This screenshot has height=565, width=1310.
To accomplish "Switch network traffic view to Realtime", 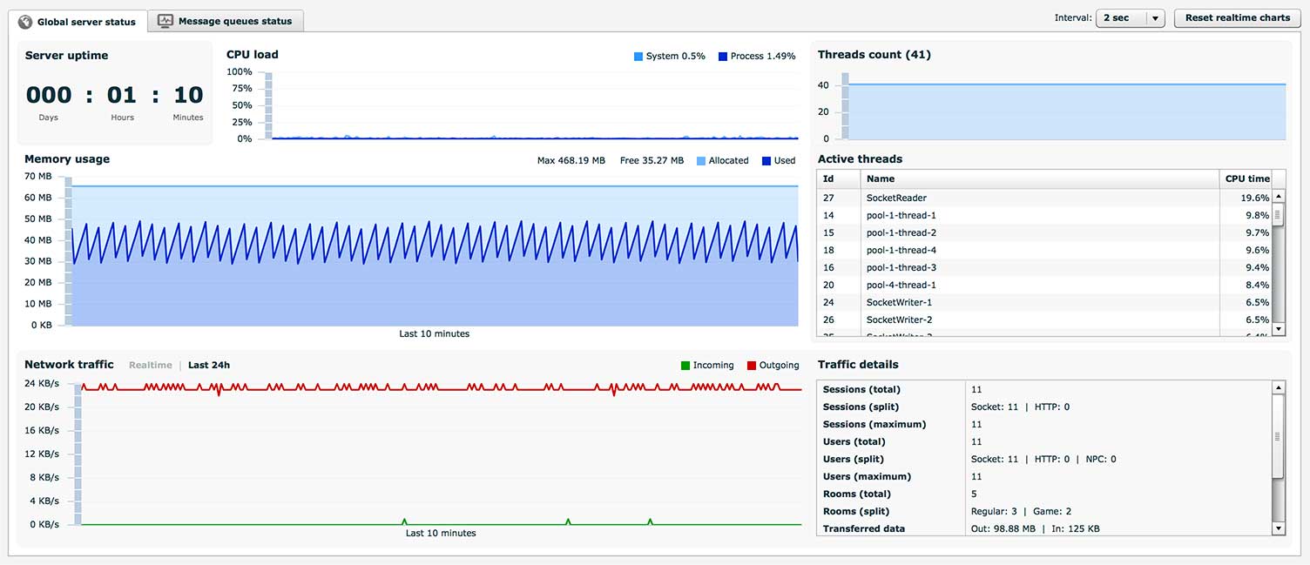I will [150, 365].
